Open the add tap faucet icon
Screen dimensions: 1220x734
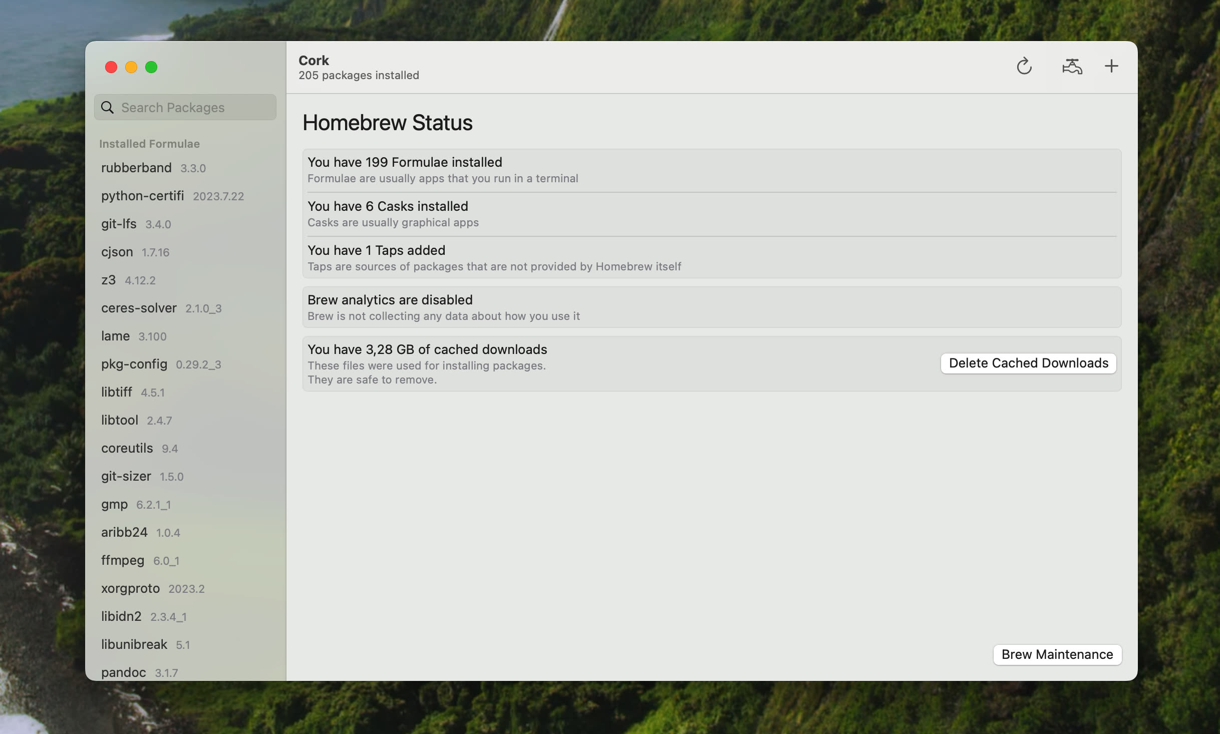[x=1072, y=66]
